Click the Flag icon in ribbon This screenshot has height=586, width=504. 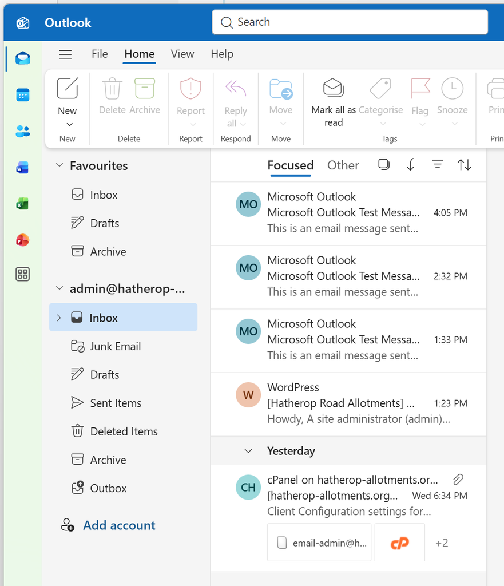click(420, 88)
